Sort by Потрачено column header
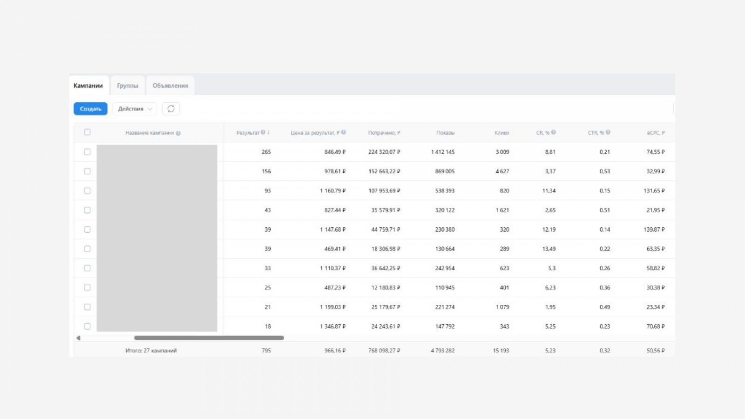Image resolution: width=745 pixels, height=419 pixels. [x=384, y=133]
